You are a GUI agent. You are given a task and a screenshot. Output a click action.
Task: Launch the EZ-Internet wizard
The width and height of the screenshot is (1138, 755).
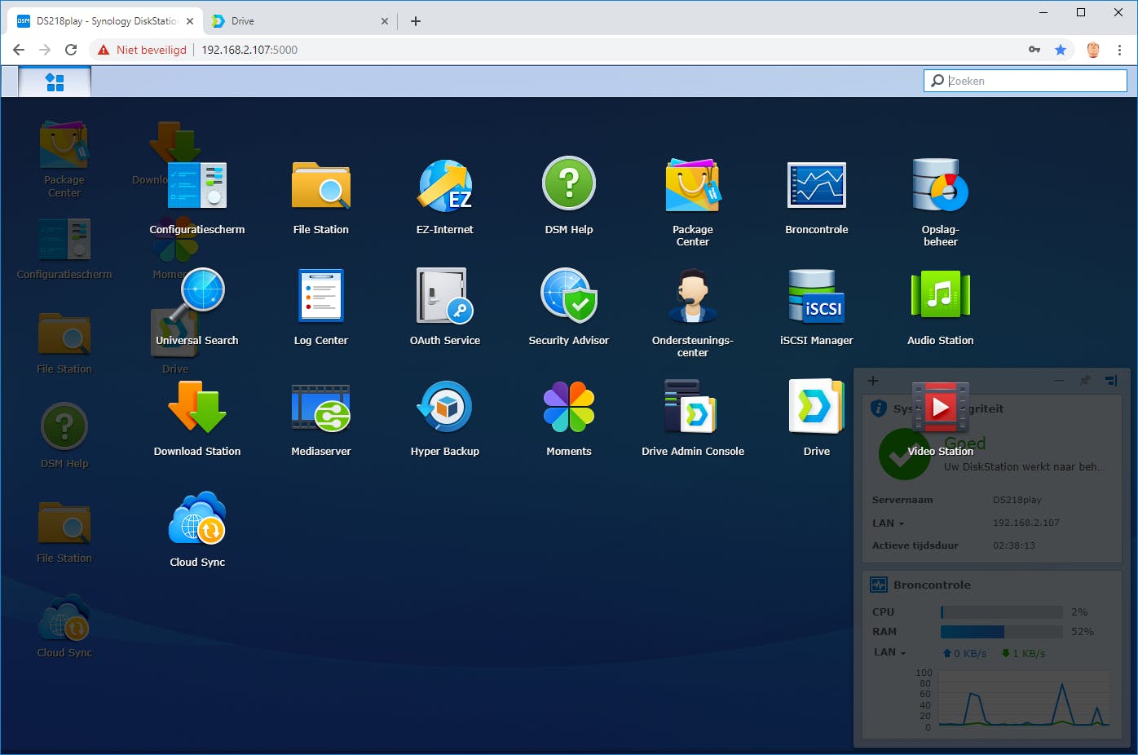click(445, 198)
